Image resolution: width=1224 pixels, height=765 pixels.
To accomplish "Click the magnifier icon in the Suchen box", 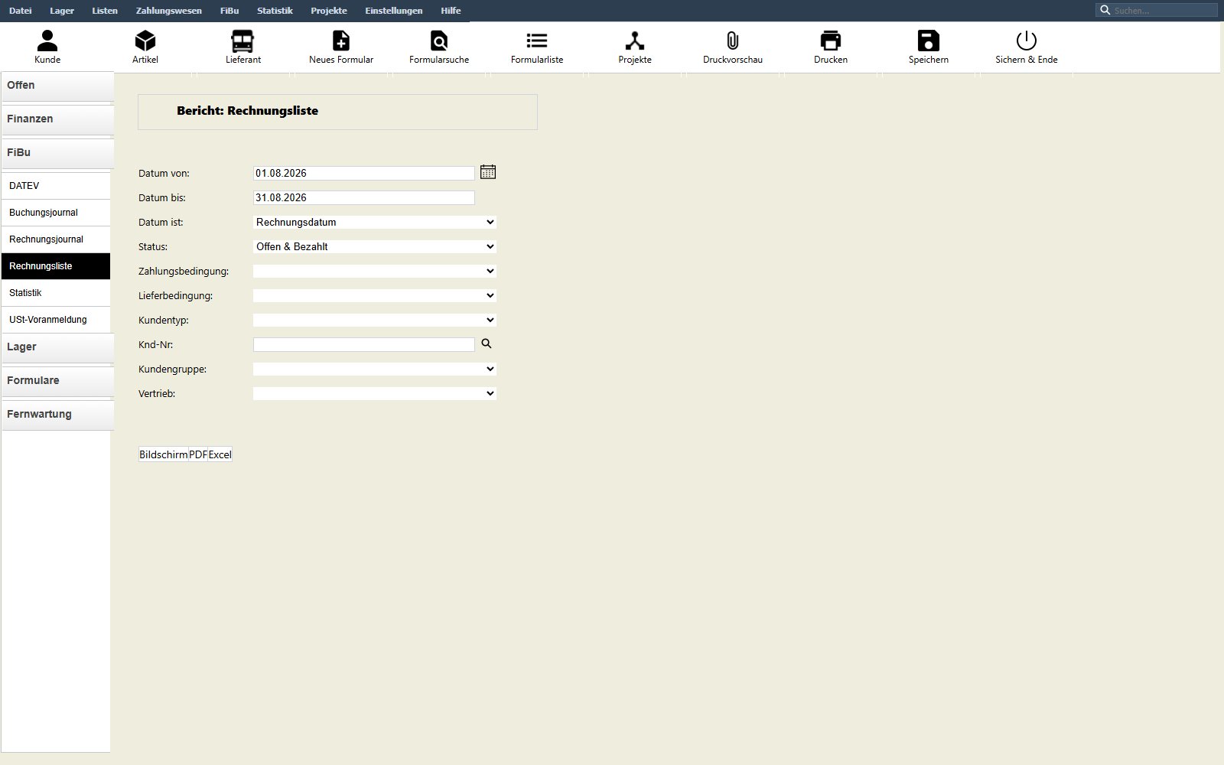I will (1105, 10).
